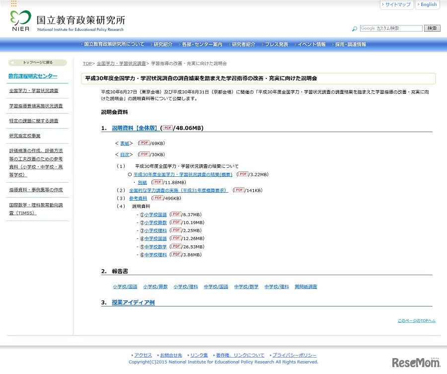Click the PDF icon next to 表紙
This screenshot has width=447, height=374.
coord(145,143)
